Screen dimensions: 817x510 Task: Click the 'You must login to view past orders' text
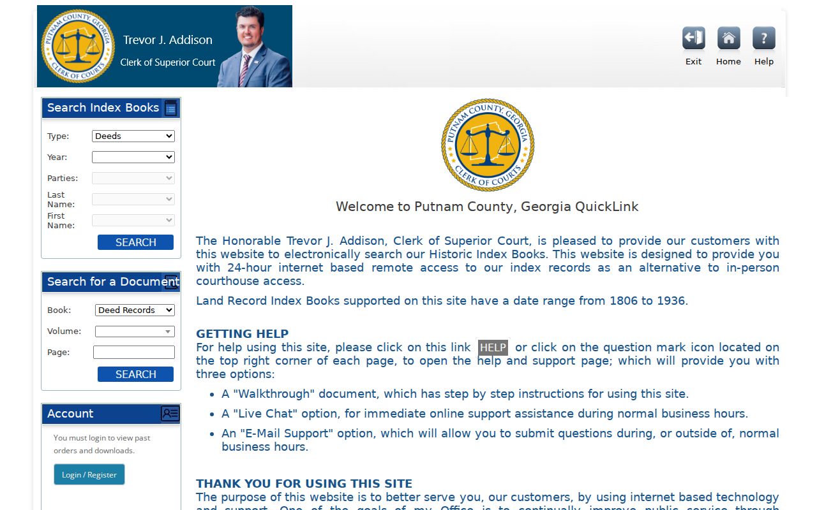(102, 444)
